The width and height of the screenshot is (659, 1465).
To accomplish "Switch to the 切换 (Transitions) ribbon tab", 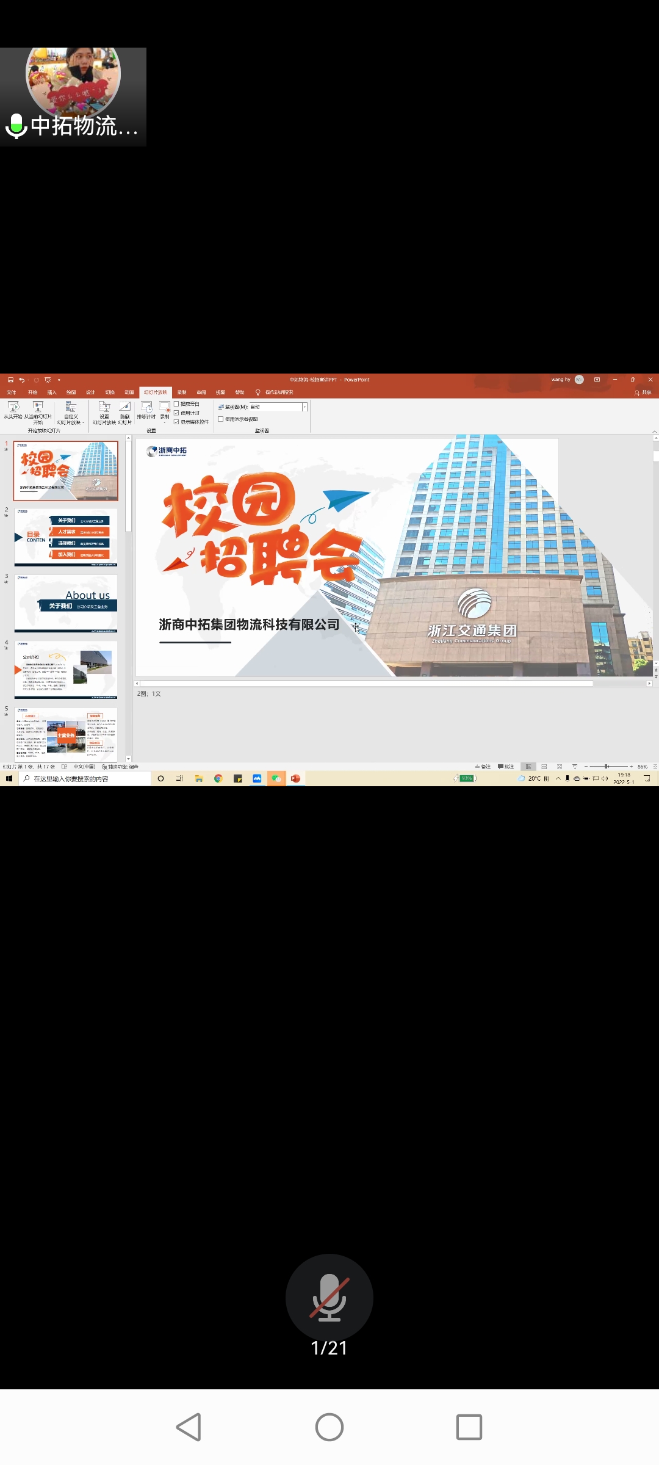I will tap(110, 392).
